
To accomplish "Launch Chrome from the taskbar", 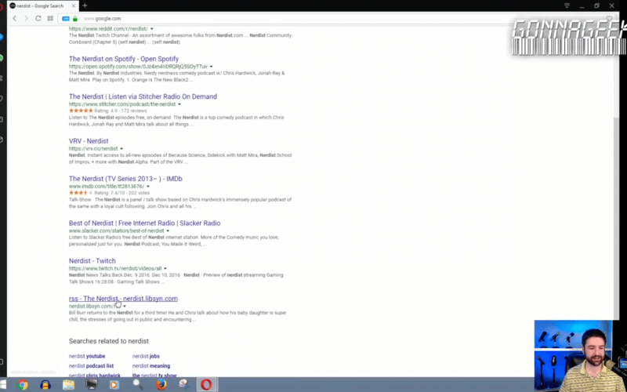I will [x=23, y=385].
